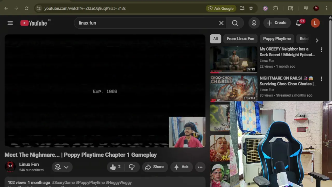332x187 pixels.
Task: Open the media control icon in toolbar
Action: tap(306, 8)
